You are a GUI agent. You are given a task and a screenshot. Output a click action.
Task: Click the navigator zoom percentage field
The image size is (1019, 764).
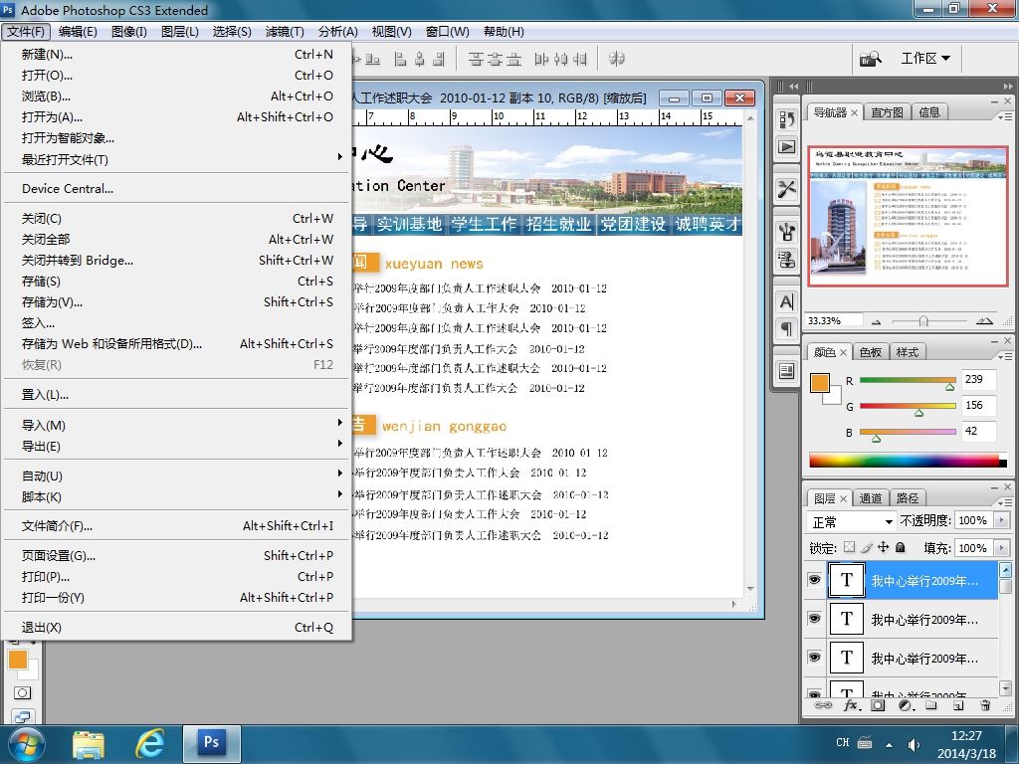tap(834, 321)
